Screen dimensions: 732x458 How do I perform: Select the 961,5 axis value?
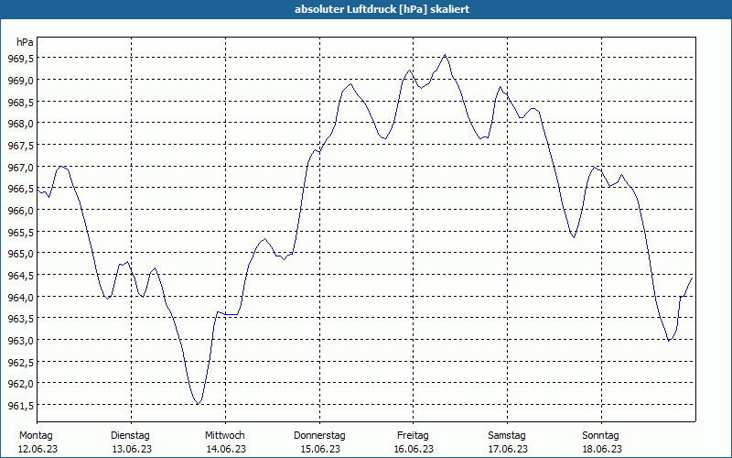click(x=20, y=405)
